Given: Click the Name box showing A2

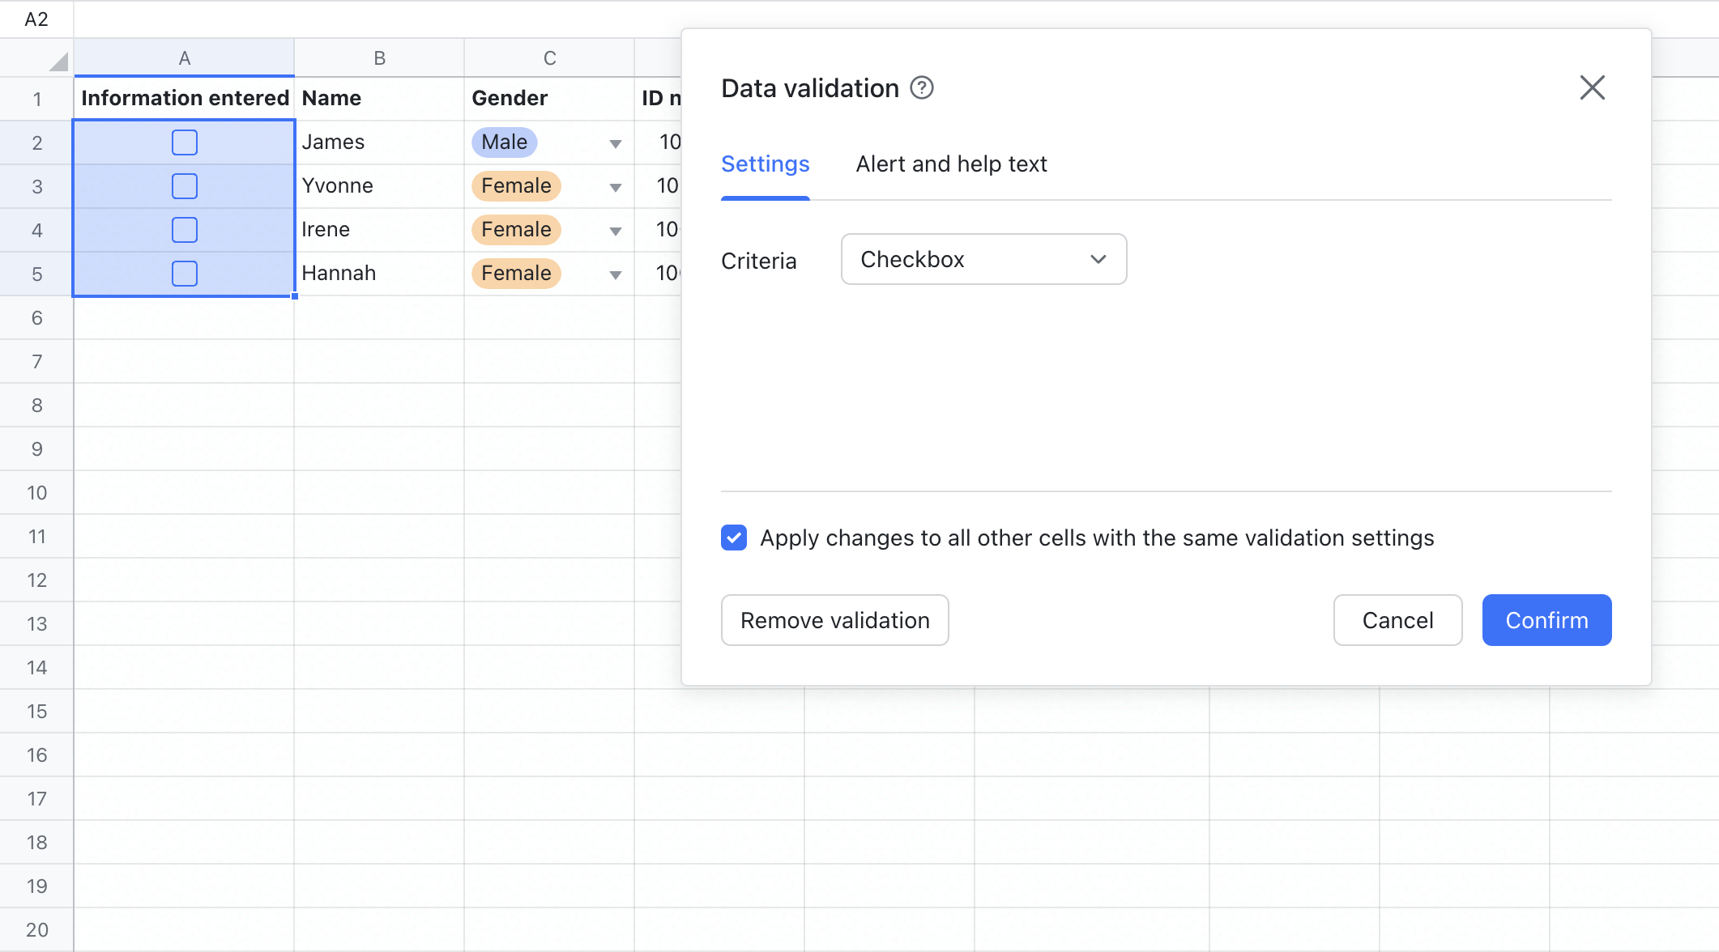Looking at the screenshot, I should coord(36,19).
